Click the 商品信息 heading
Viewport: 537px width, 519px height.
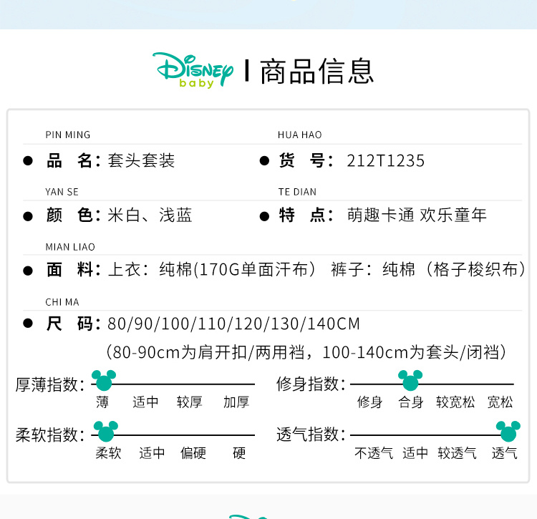[316, 71]
